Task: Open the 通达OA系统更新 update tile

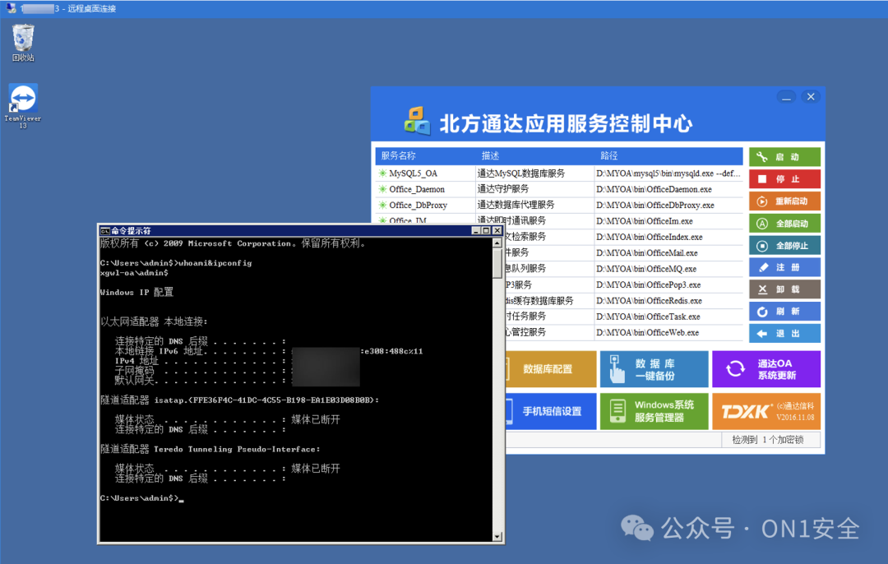Action: tap(766, 369)
